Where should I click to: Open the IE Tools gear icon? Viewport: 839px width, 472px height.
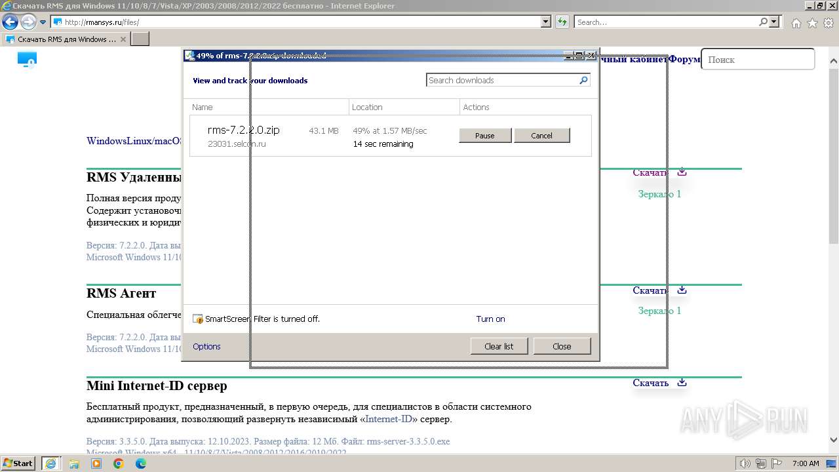click(x=828, y=23)
